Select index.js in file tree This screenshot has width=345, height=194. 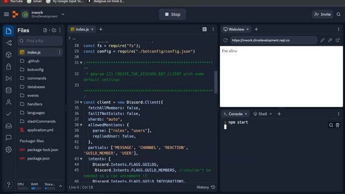pos(40,52)
